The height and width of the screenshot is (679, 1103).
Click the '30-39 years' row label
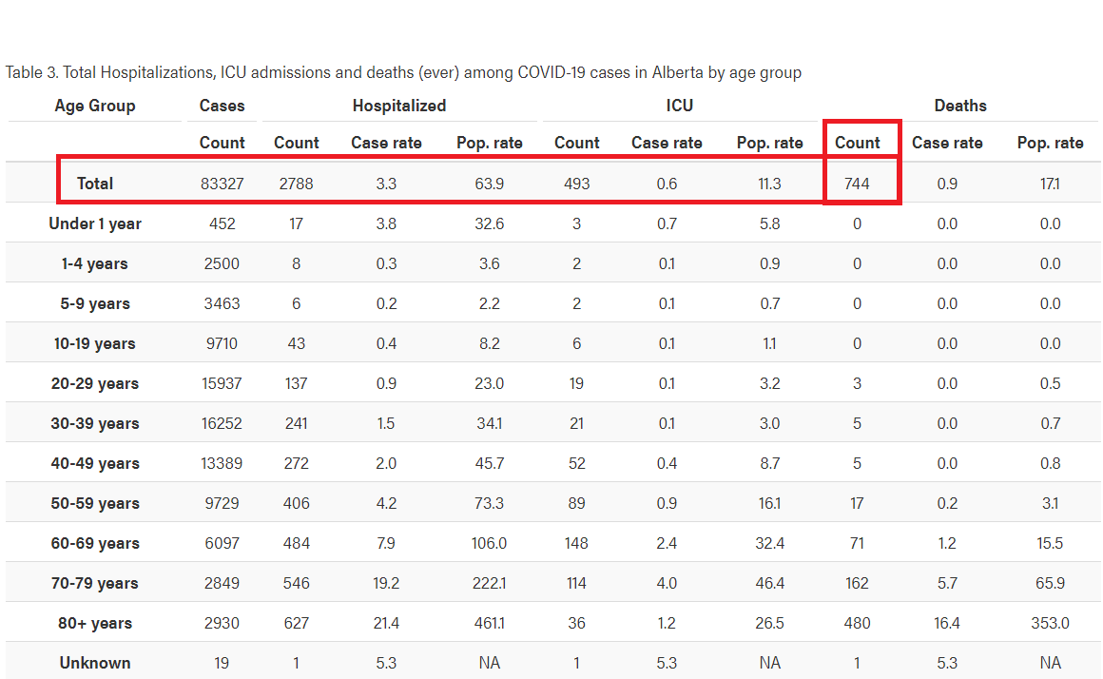pyautogui.click(x=95, y=423)
